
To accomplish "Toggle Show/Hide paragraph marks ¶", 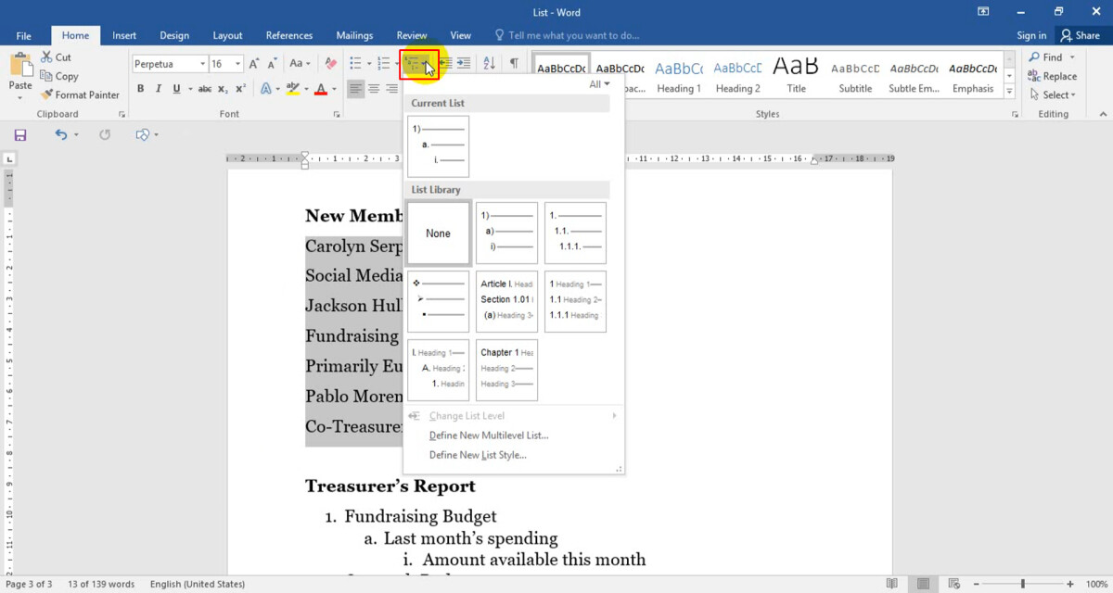I will (x=513, y=64).
